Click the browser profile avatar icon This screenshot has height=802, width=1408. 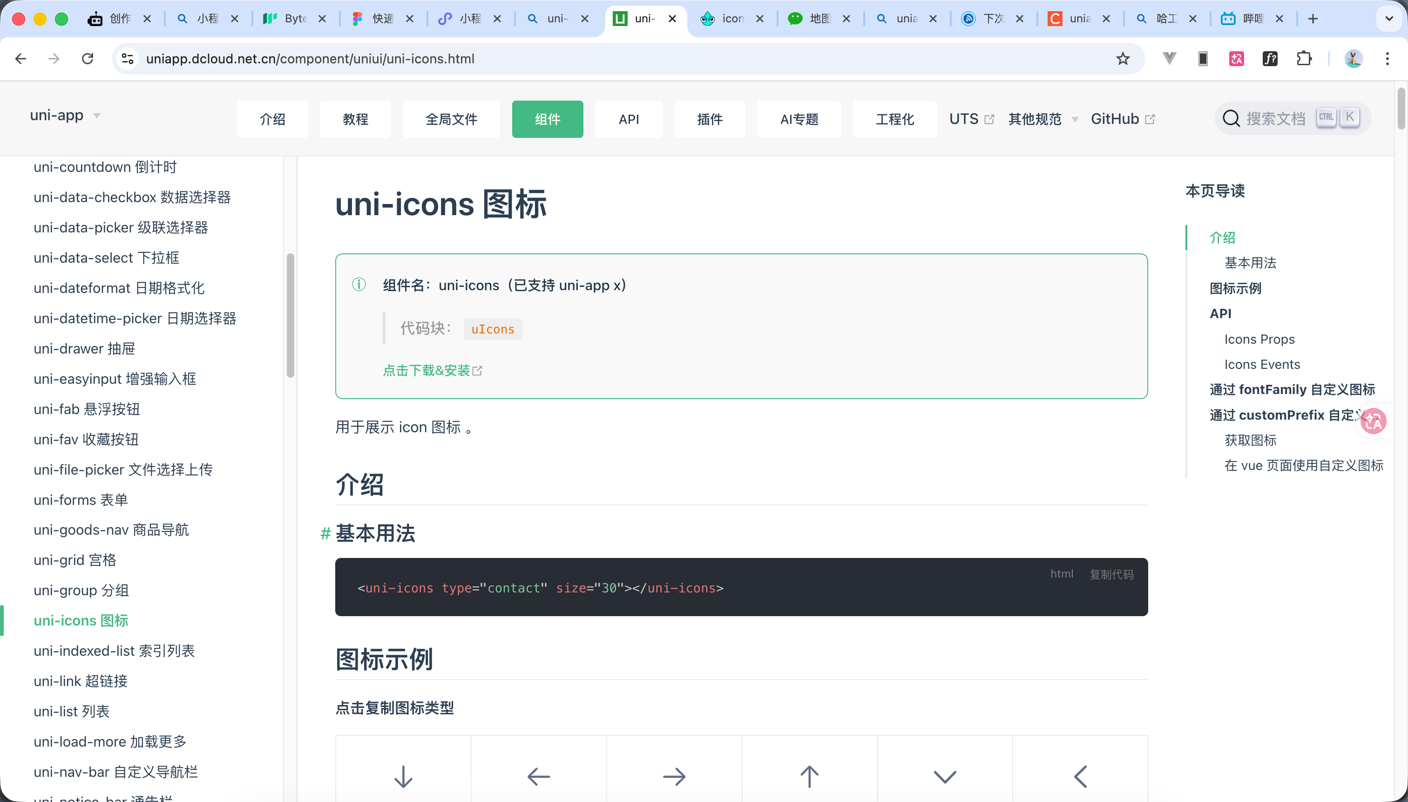click(1353, 58)
